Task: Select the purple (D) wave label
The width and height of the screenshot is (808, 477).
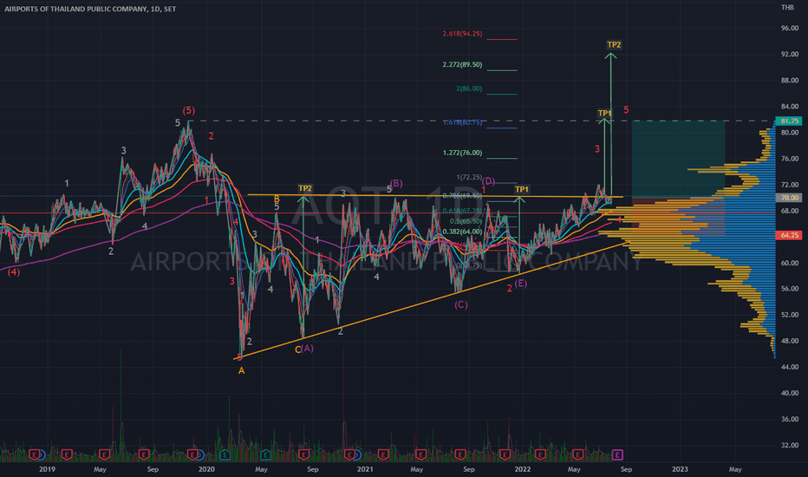Action: (x=488, y=181)
